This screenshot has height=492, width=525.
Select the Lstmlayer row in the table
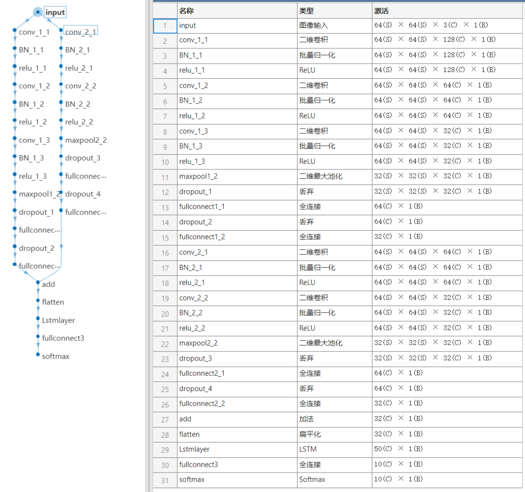point(337,450)
